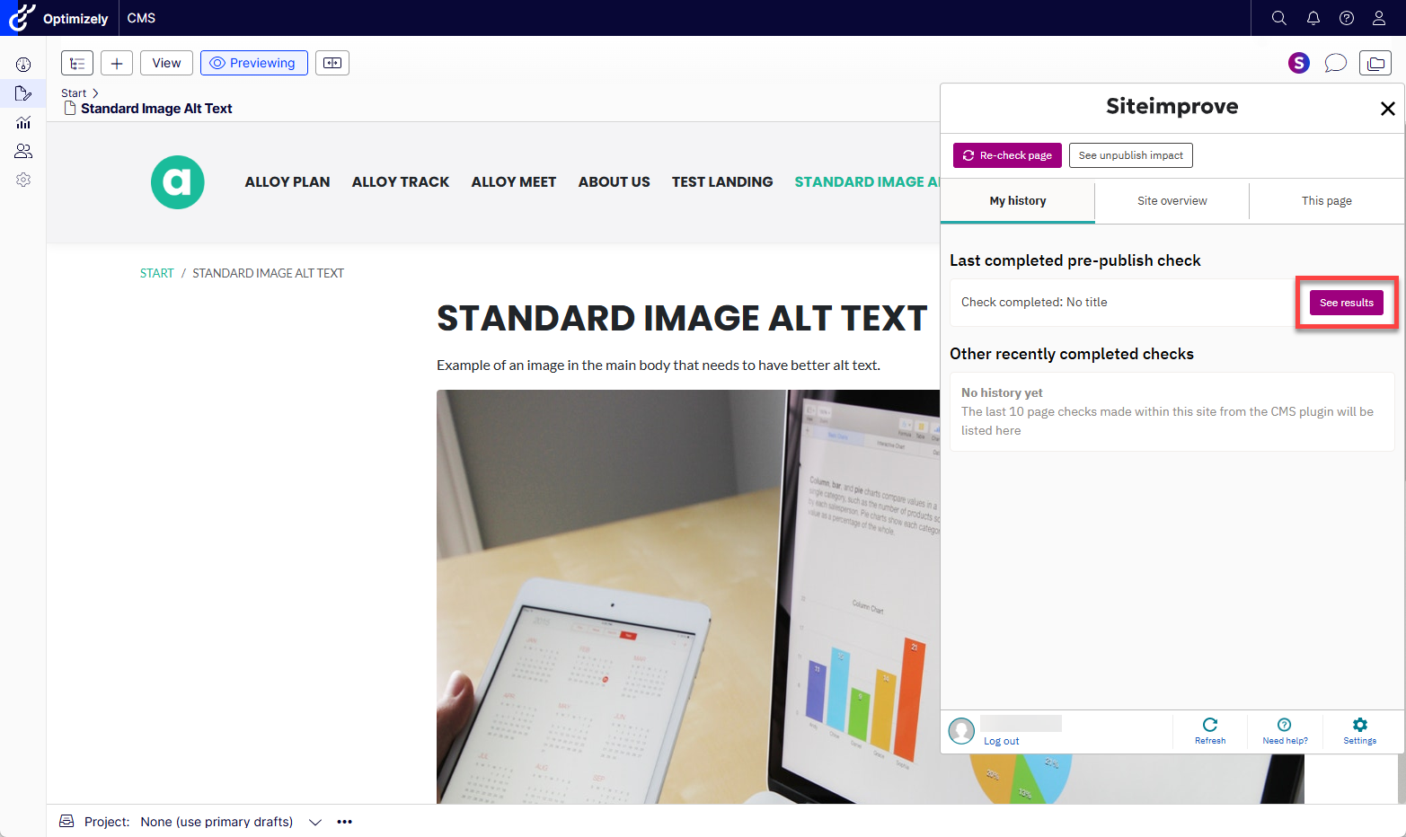Open the dashboard icon in left sidebar
1406x837 pixels.
tap(23, 65)
